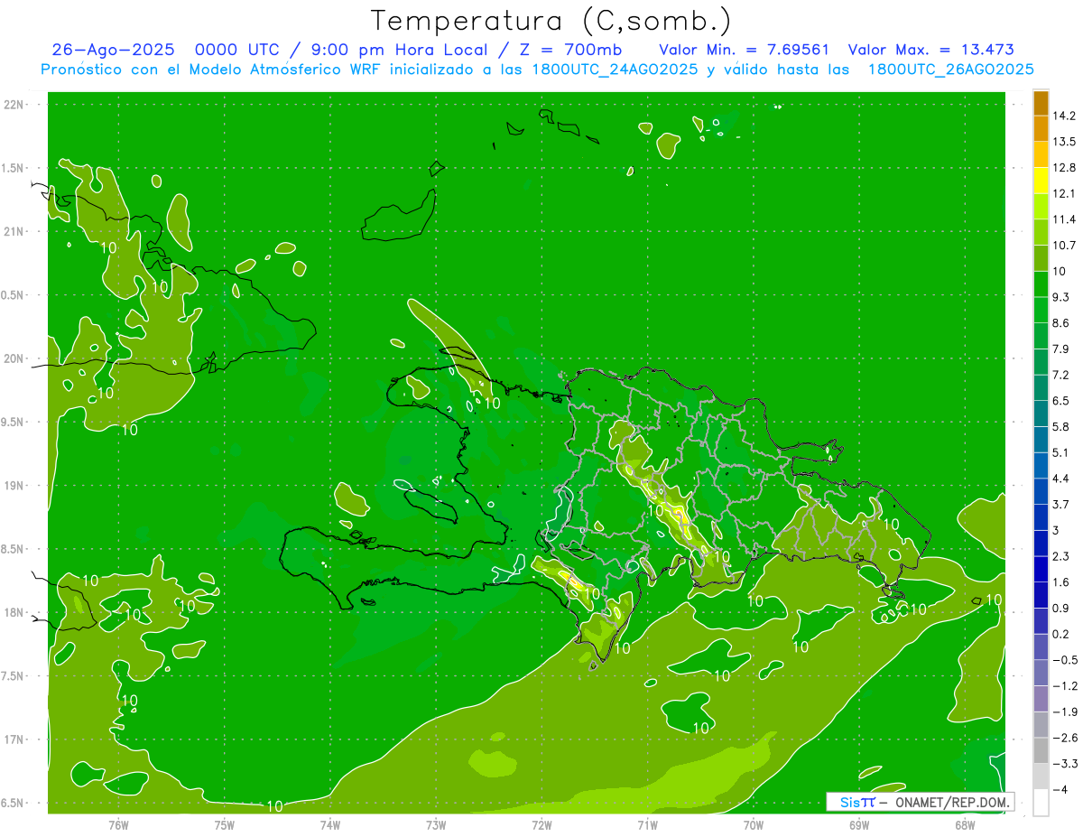This screenshot has height=837, width=1083.
Task: Click legend value '7.9'
Action: click(1060, 349)
